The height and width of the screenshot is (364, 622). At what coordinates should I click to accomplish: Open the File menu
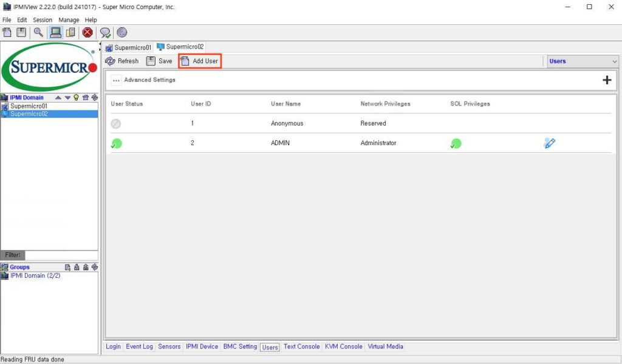click(x=7, y=20)
